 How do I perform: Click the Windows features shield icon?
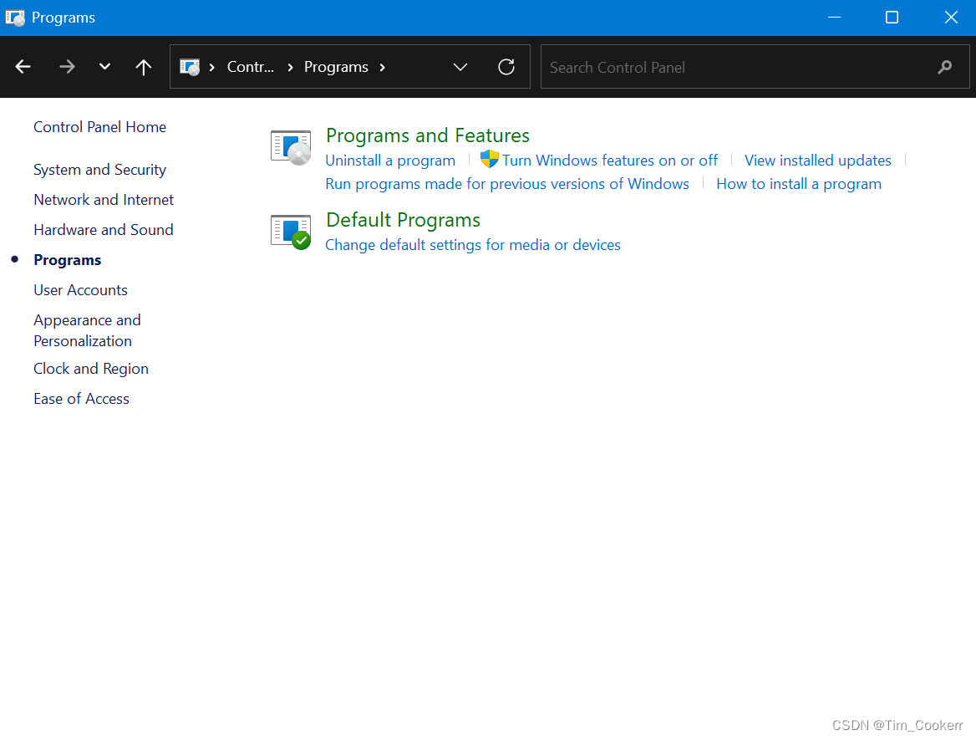489,159
